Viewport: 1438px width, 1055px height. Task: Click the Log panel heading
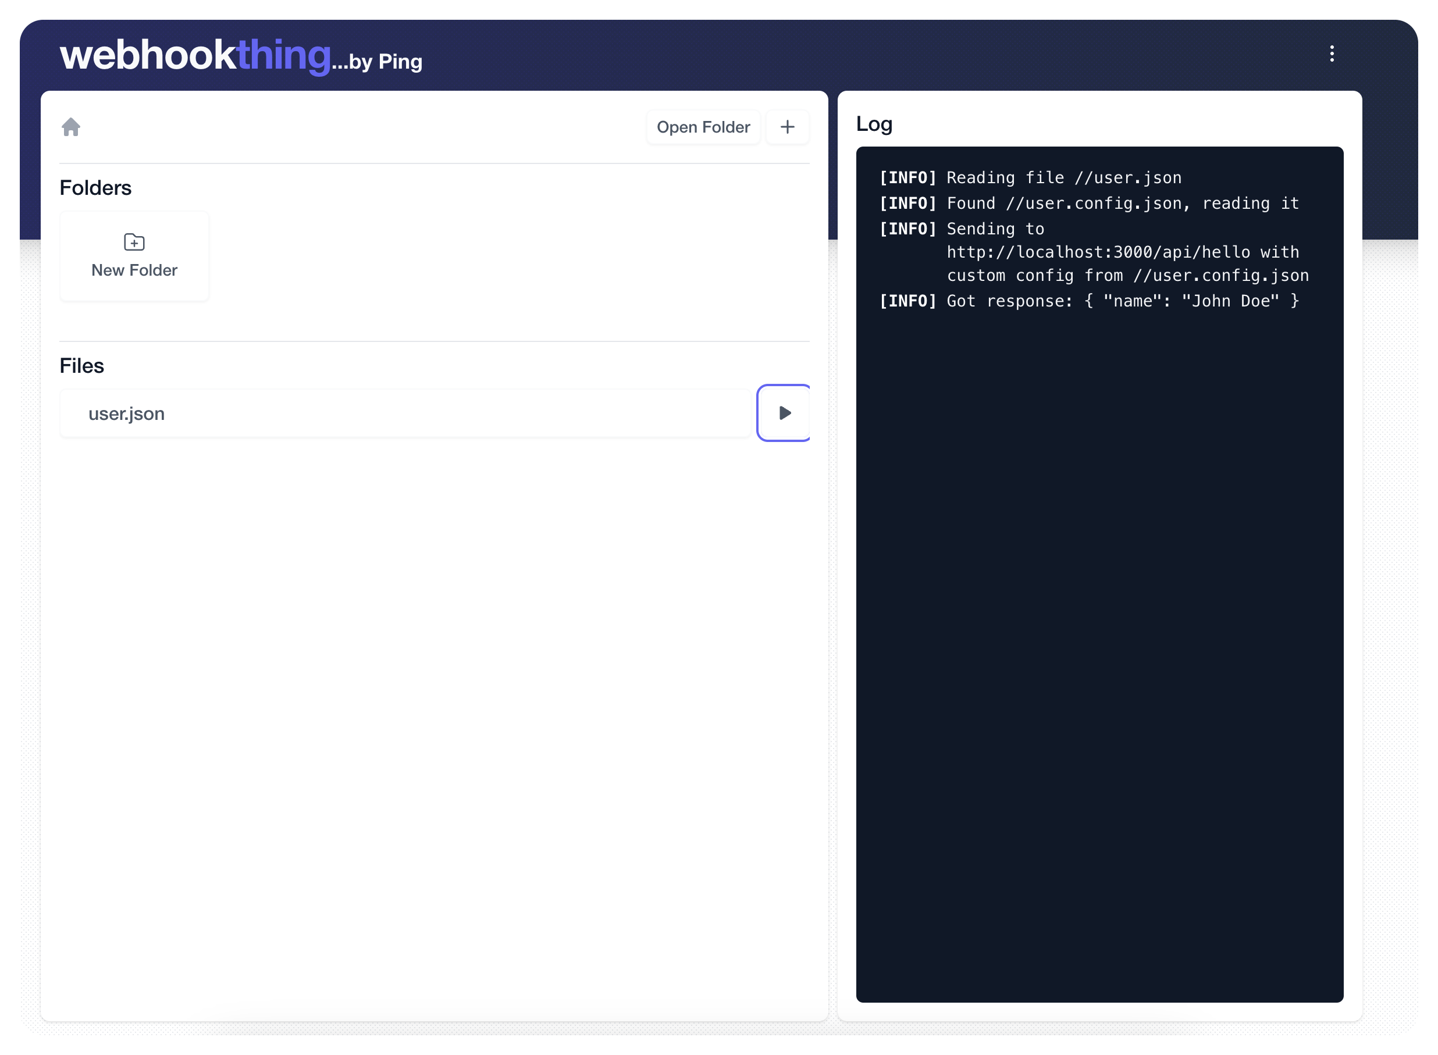point(874,124)
